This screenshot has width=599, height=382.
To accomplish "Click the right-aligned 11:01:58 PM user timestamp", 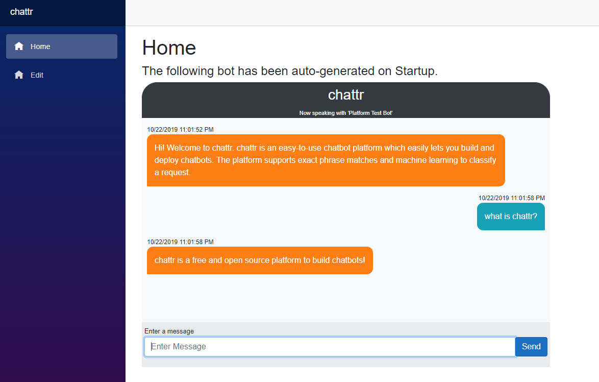I will click(512, 198).
